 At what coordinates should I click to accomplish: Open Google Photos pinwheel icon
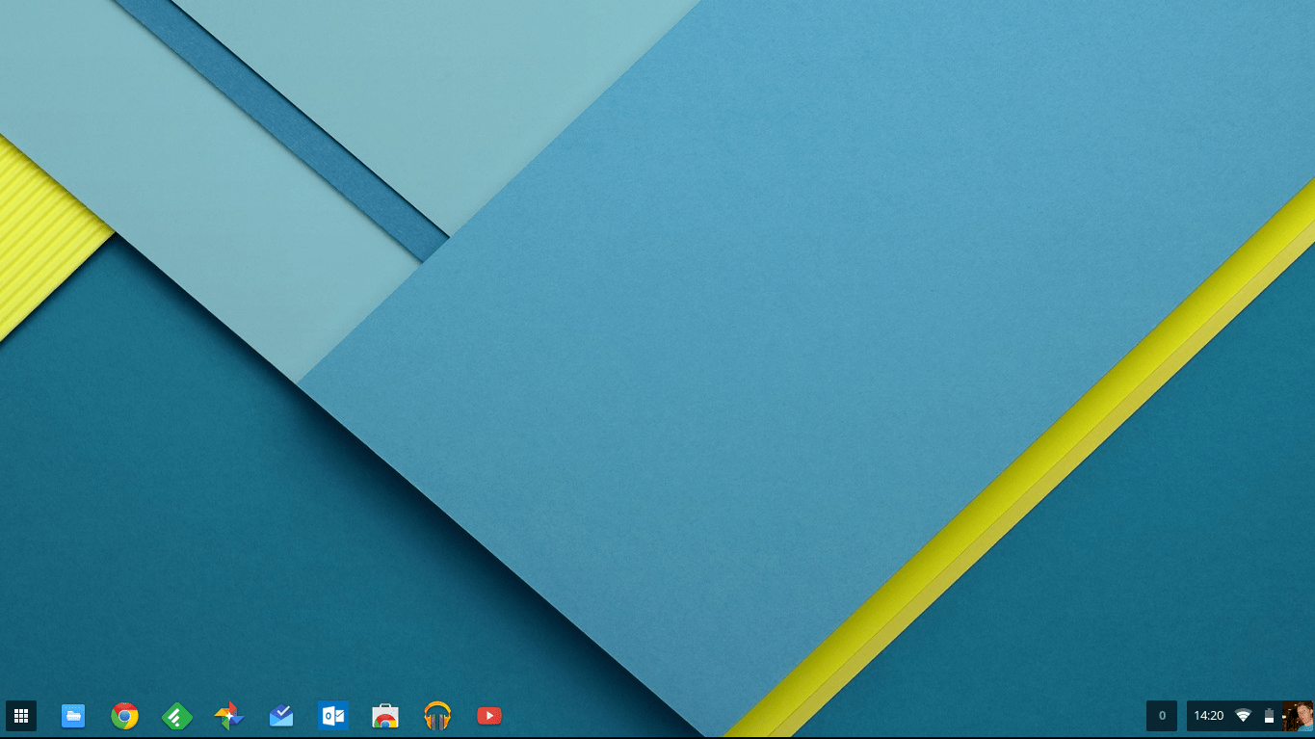[x=228, y=716]
